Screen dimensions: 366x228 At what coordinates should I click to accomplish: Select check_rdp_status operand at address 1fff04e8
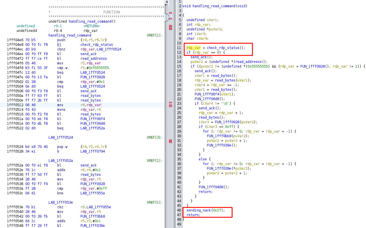click(x=96, y=45)
